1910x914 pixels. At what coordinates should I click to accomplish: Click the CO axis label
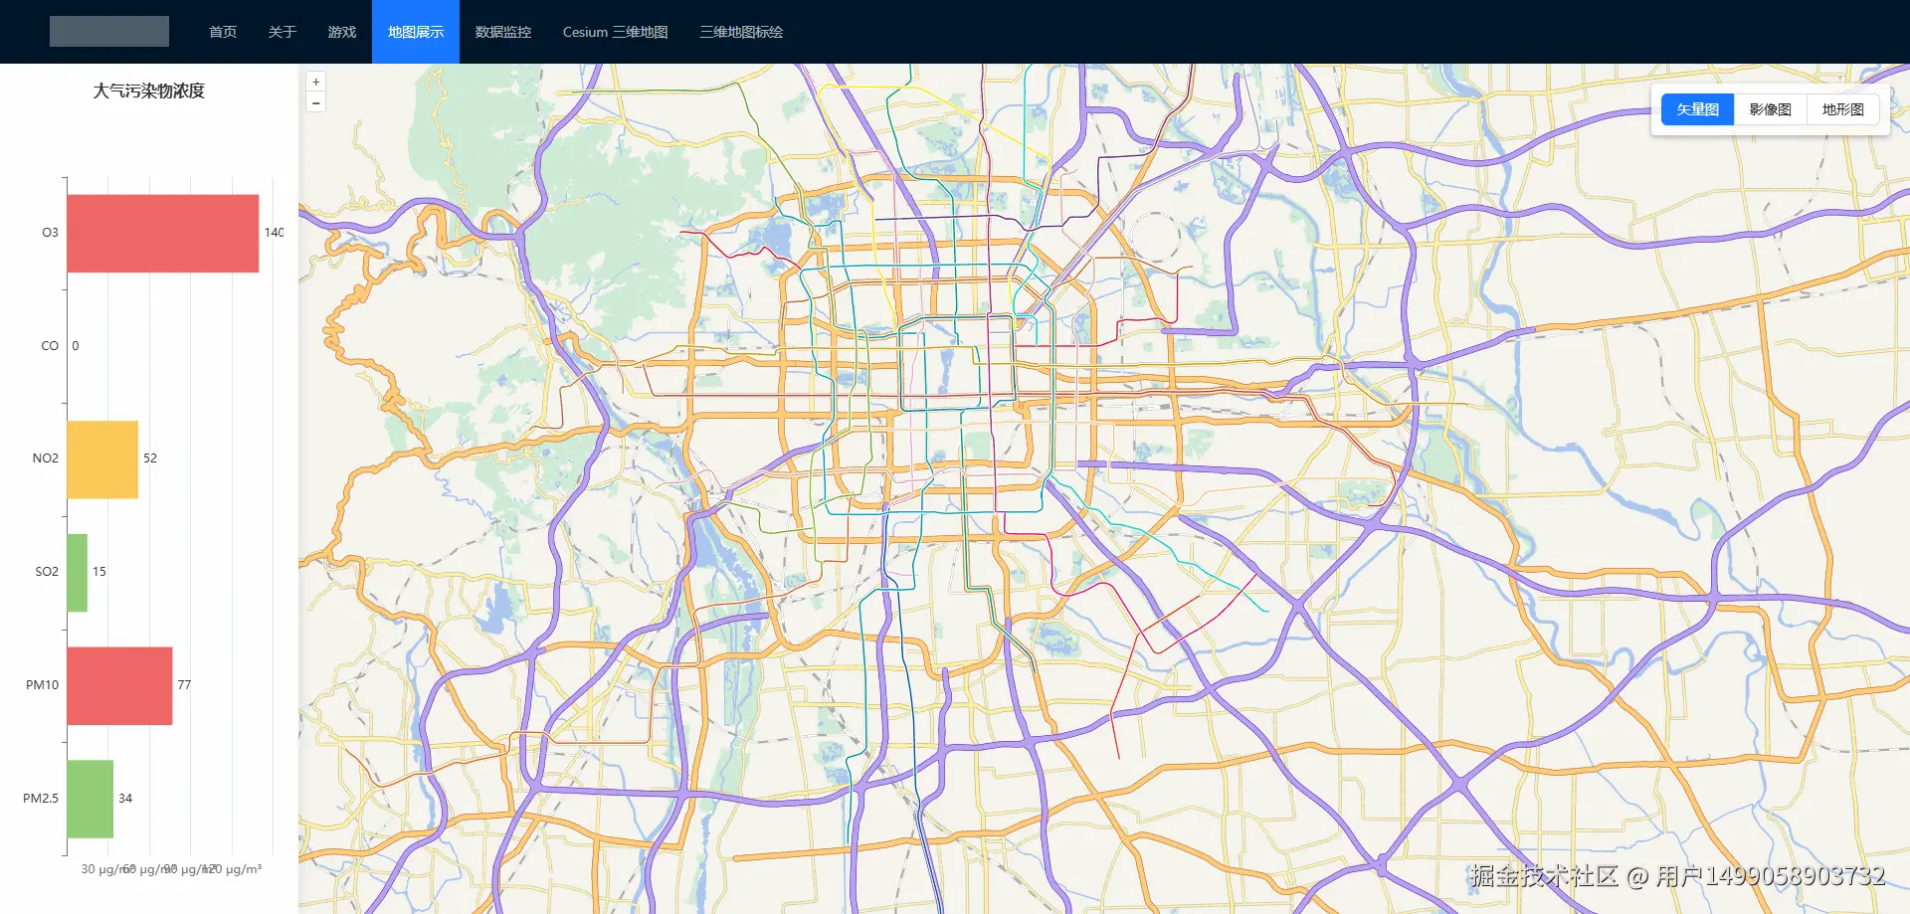tap(50, 346)
